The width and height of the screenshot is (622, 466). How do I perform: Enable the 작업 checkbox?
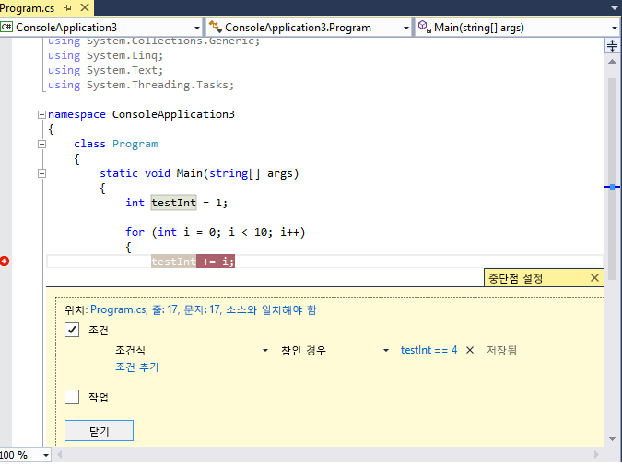pos(73,397)
